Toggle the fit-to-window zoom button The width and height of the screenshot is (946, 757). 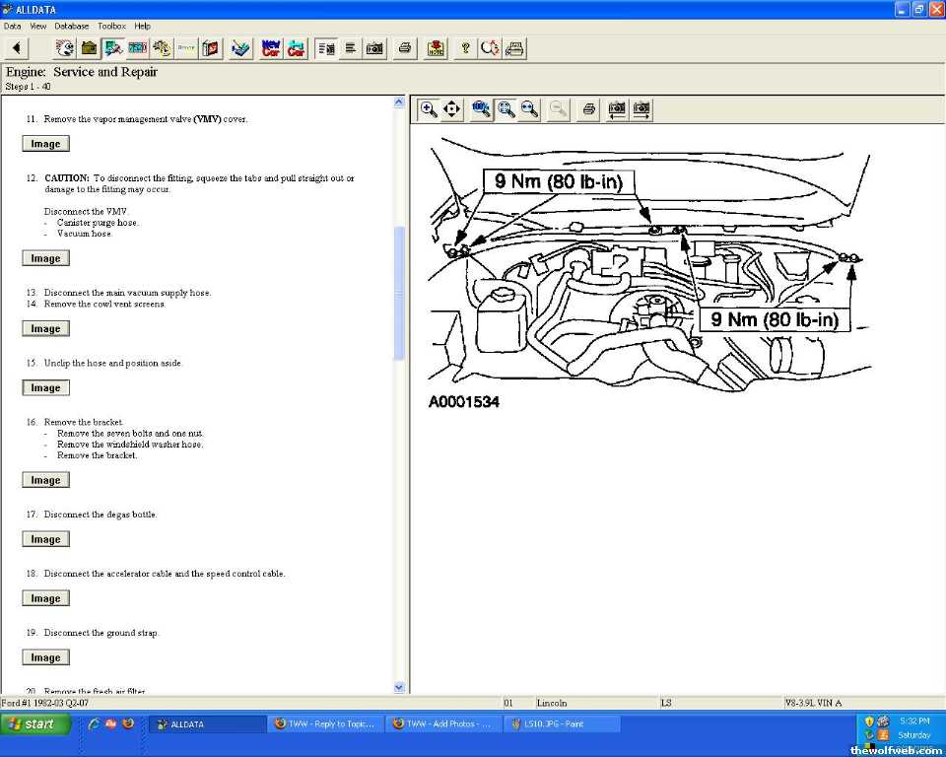pyautogui.click(x=506, y=109)
